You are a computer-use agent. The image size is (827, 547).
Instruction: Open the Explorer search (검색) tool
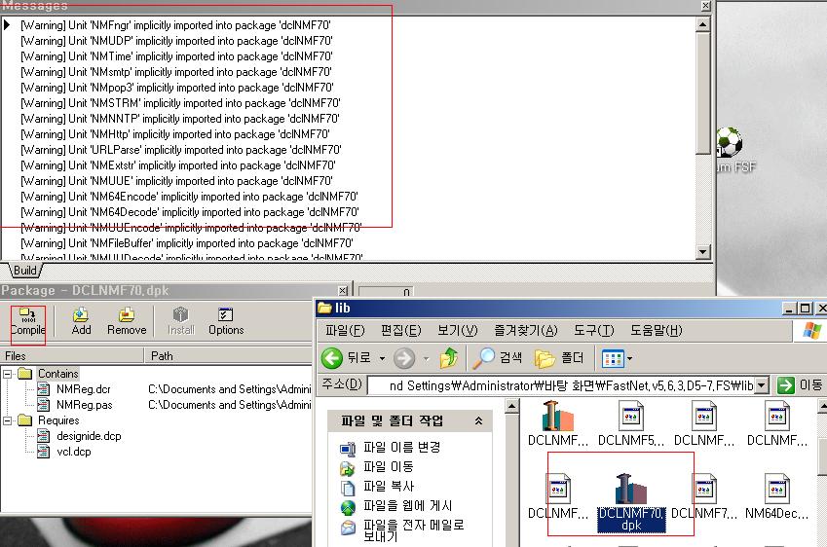click(x=498, y=357)
